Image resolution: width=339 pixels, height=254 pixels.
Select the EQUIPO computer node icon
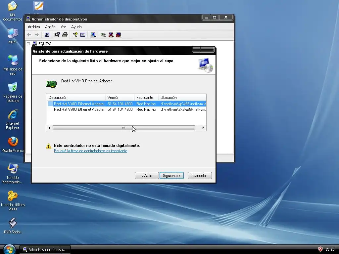tap(34, 44)
